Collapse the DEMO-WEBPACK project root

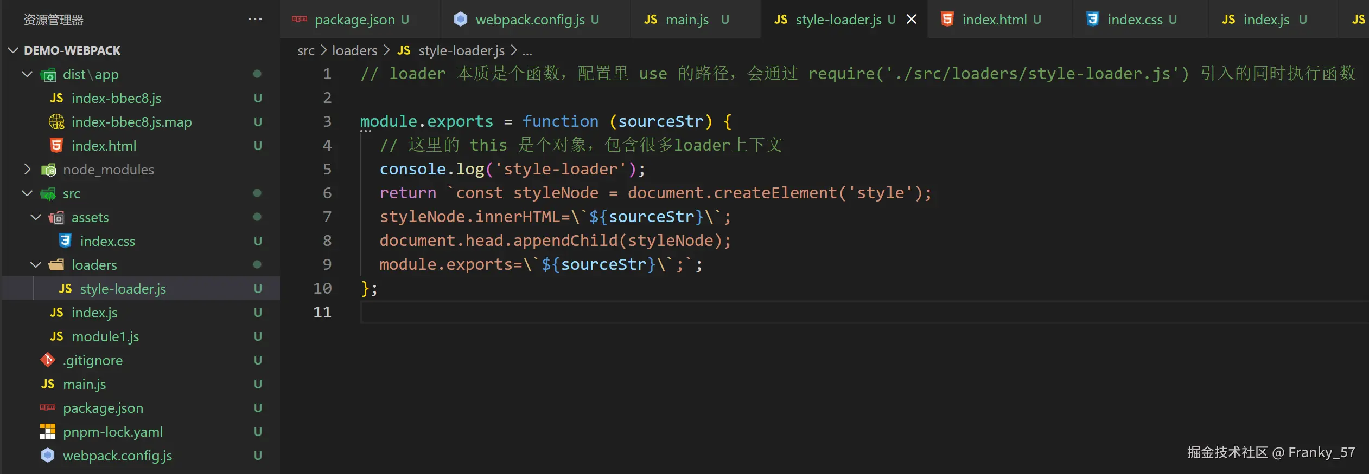tap(14, 50)
